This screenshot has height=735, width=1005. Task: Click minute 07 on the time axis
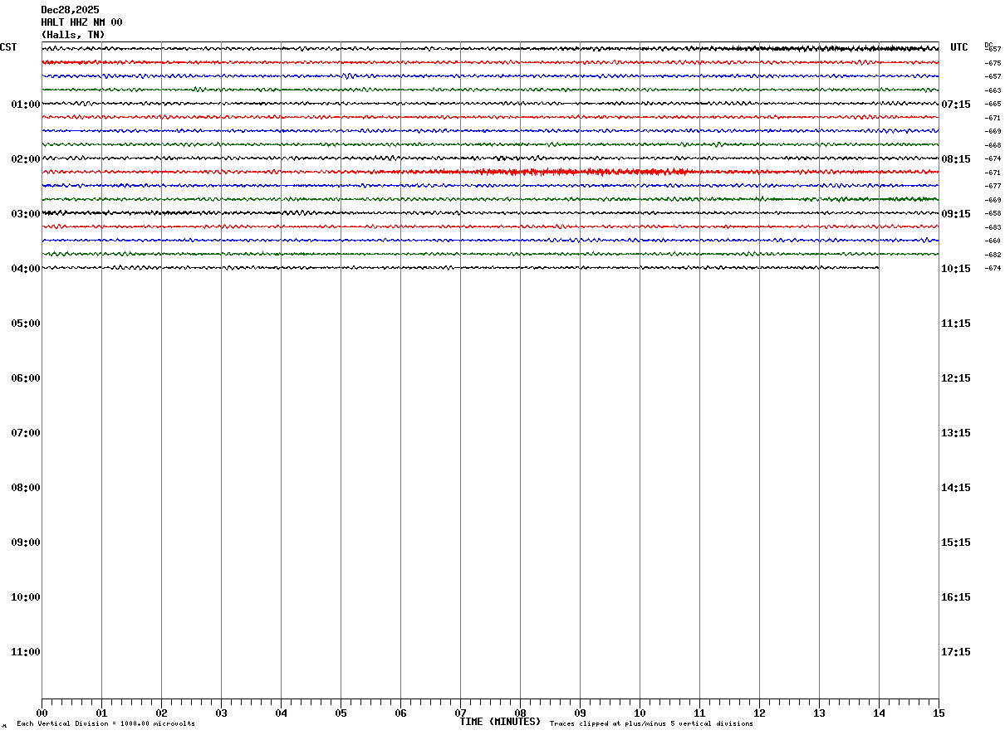460,713
